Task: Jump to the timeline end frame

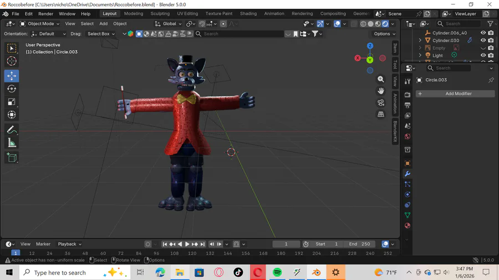Action: pos(202,244)
